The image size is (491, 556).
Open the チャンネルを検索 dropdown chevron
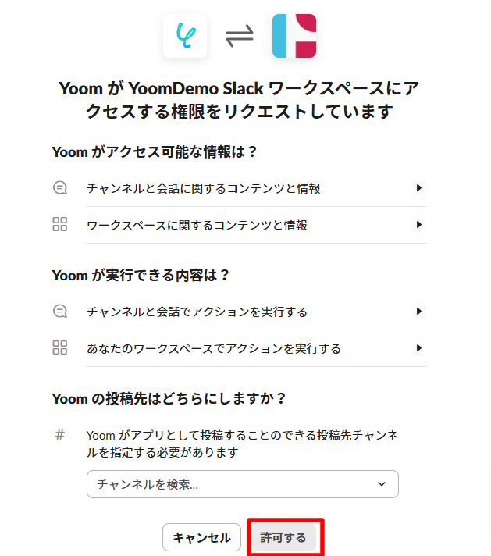(x=382, y=484)
